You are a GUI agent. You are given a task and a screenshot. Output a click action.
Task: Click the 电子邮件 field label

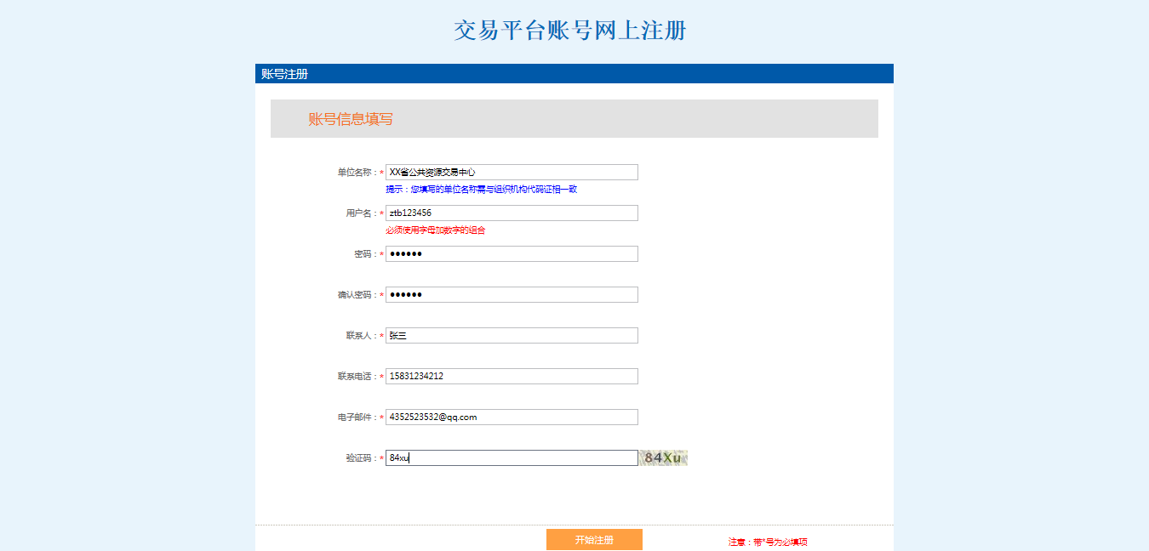click(x=357, y=418)
